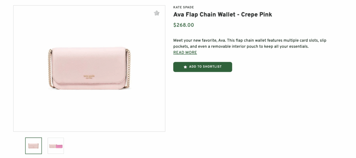
Task: Click the 'Meet your new favorite, Ava' sentence
Action: tap(200, 41)
